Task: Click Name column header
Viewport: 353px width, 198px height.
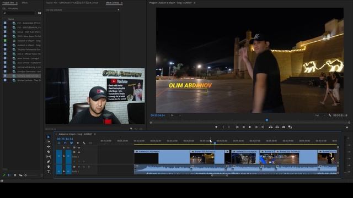Action: [11, 19]
